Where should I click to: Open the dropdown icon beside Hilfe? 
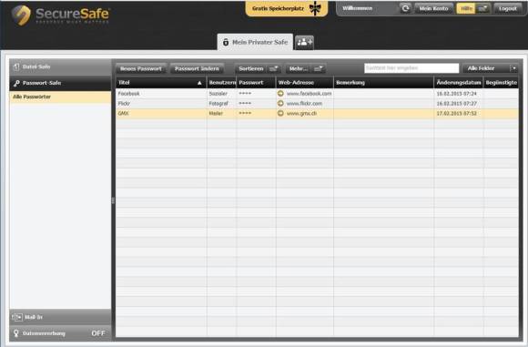pyautogui.click(x=482, y=8)
